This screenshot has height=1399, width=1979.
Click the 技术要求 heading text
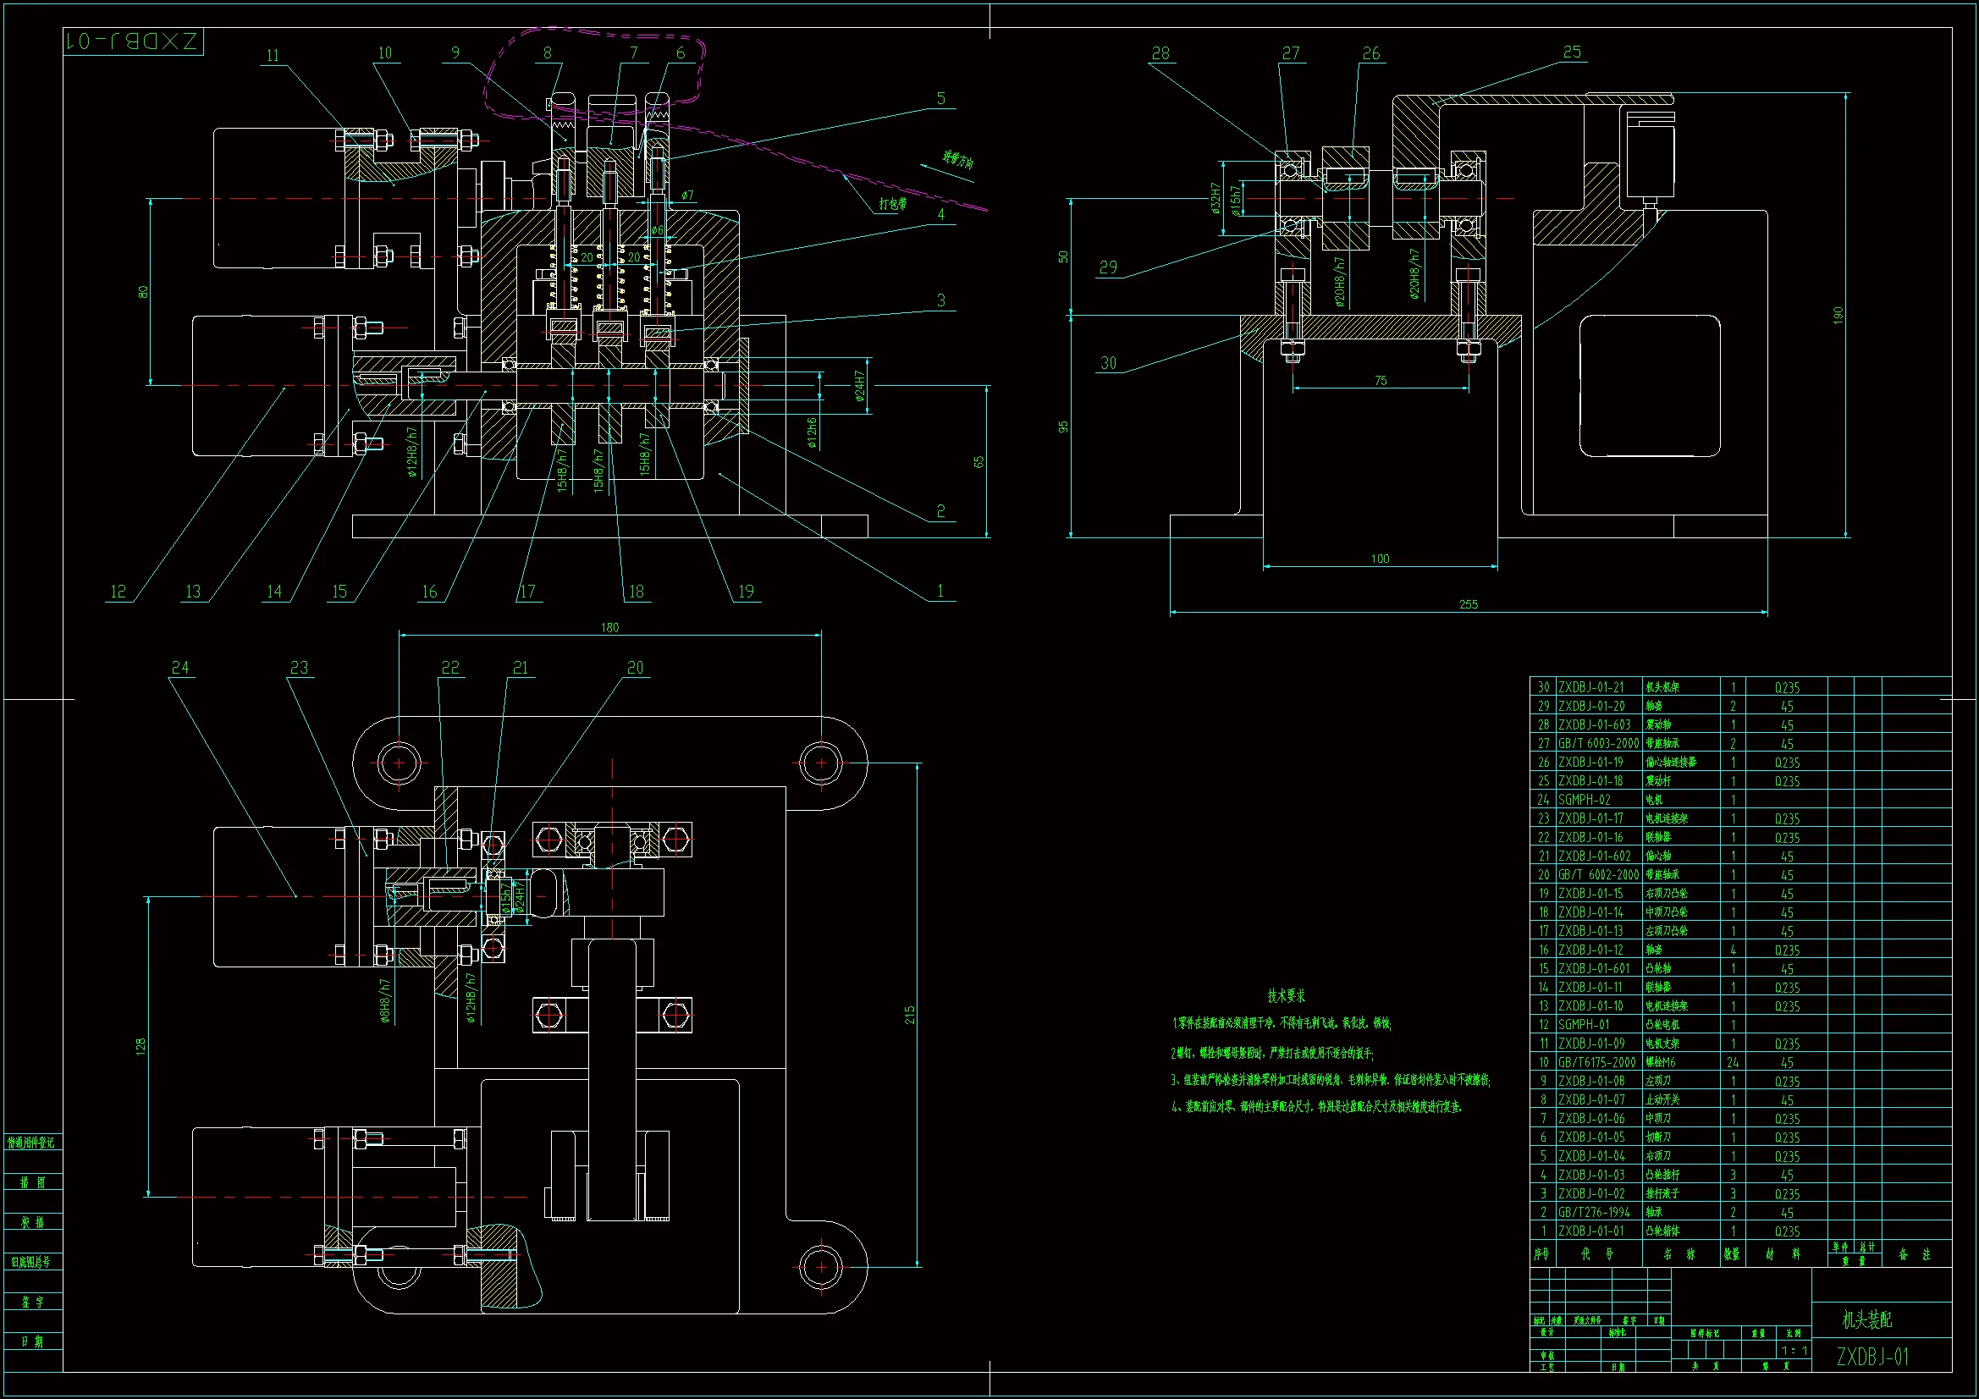1286,995
